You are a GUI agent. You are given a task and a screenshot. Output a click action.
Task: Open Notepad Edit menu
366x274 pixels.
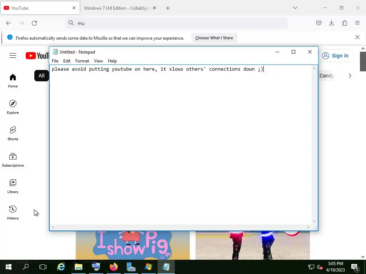[67, 61]
